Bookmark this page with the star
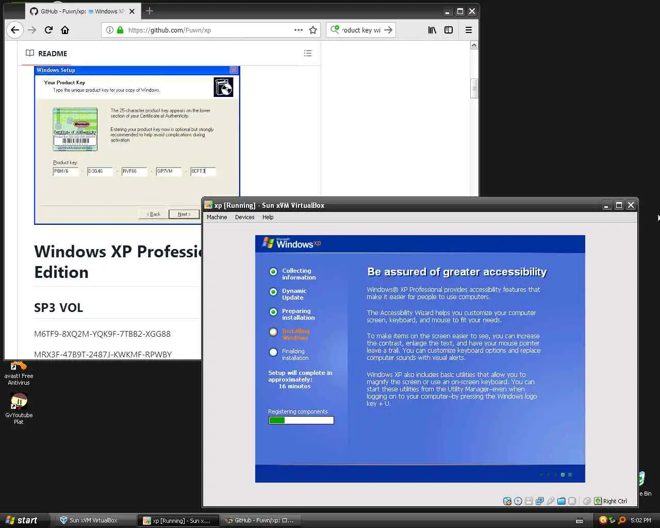 pyautogui.click(x=313, y=30)
